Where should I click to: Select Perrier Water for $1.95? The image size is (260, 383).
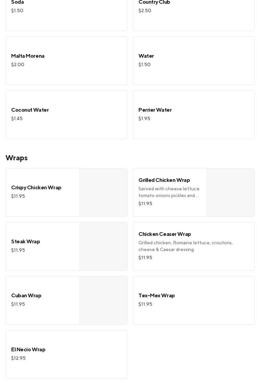click(193, 115)
